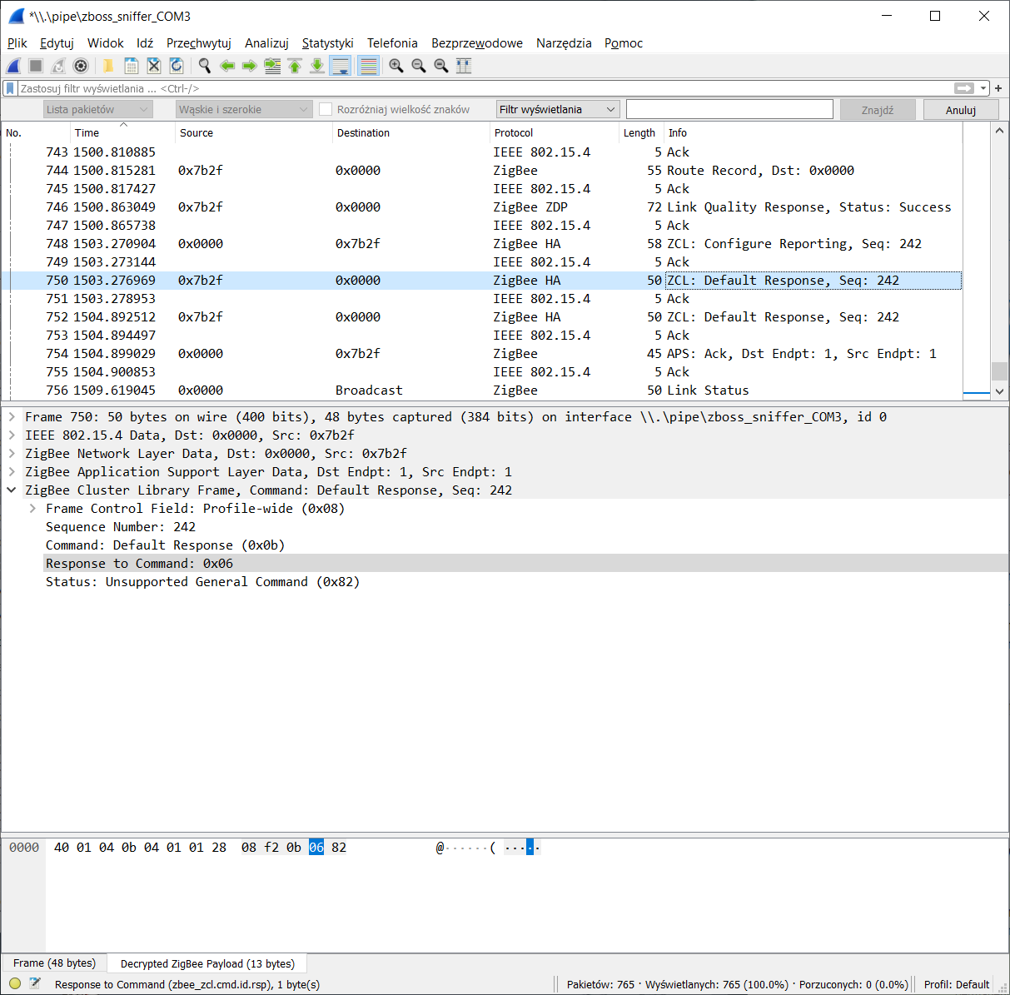
Task: Open the Edytuj menu
Action: (x=57, y=43)
